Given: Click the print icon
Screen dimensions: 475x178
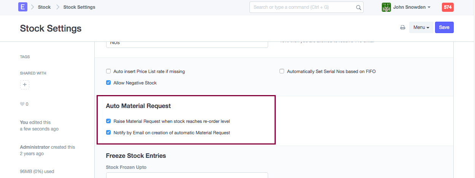Looking at the screenshot, I should (x=402, y=27).
